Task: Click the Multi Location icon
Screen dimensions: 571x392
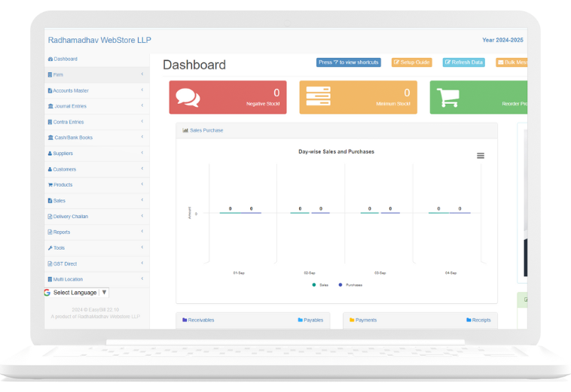Action: [50, 279]
